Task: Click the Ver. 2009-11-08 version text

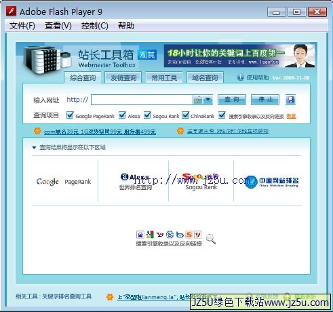Action: point(291,78)
